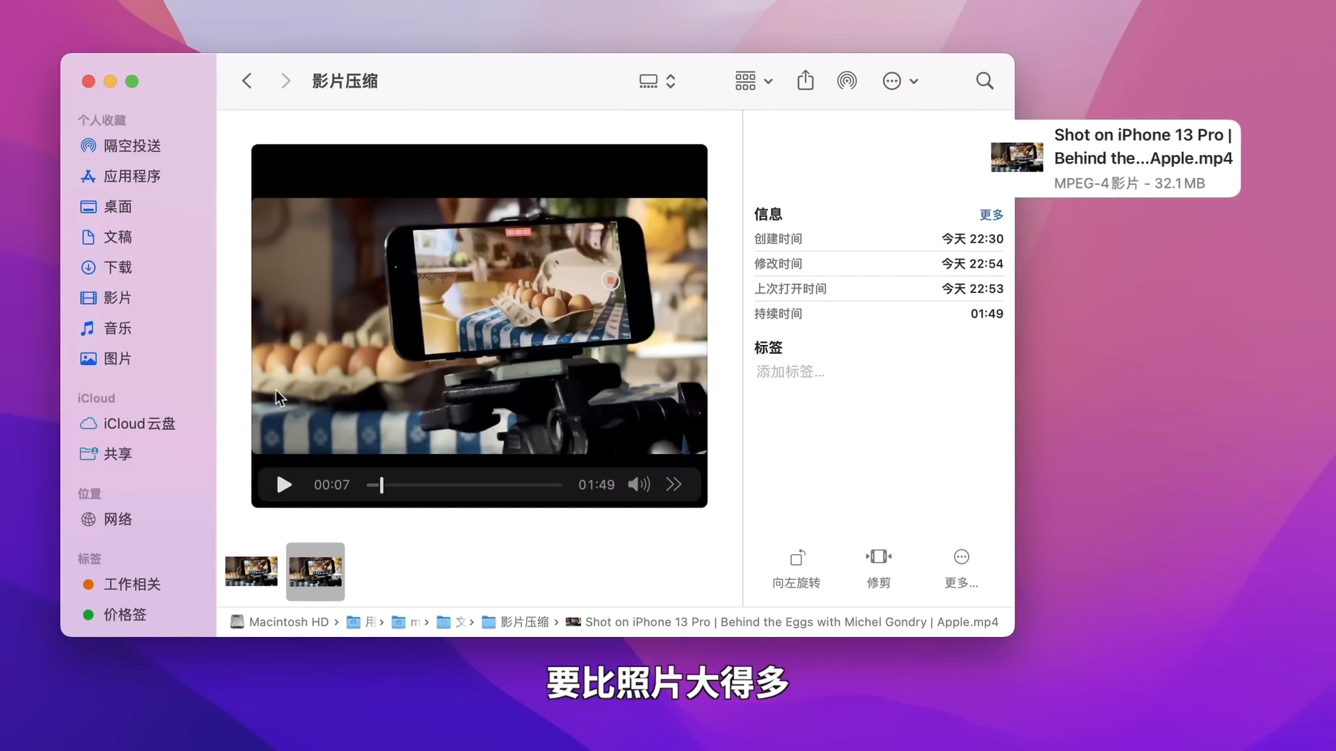This screenshot has height=751, width=1336.
Task: Click the Share toolbar icon
Action: 805,80
